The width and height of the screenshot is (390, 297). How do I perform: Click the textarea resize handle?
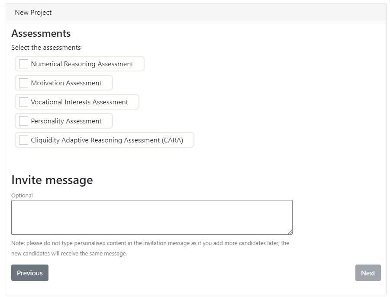[x=290, y=232]
